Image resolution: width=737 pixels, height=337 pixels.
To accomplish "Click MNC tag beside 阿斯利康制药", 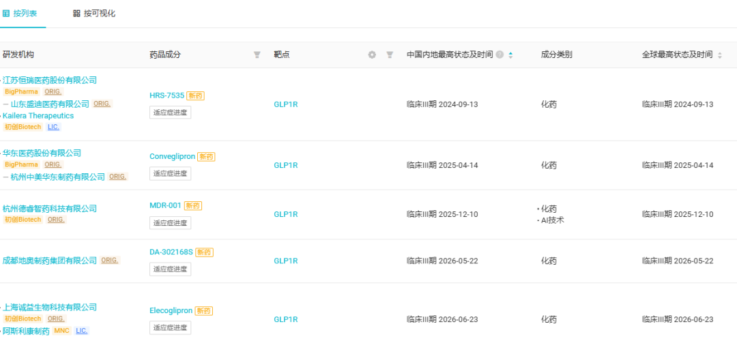I will click(62, 330).
